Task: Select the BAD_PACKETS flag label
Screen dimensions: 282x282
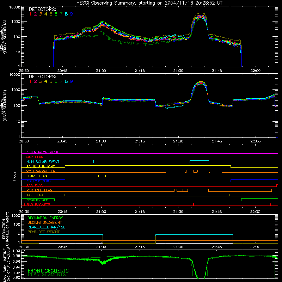Action: 38,204
